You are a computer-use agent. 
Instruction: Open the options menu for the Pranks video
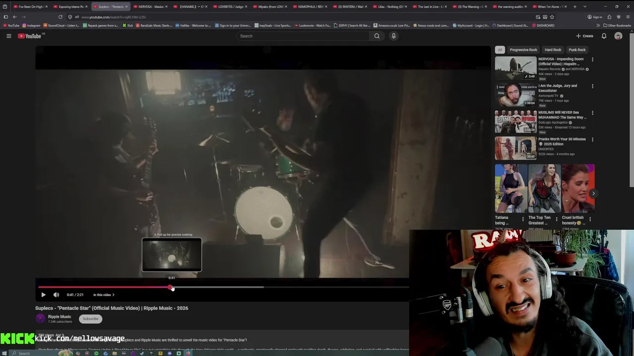[x=592, y=139]
